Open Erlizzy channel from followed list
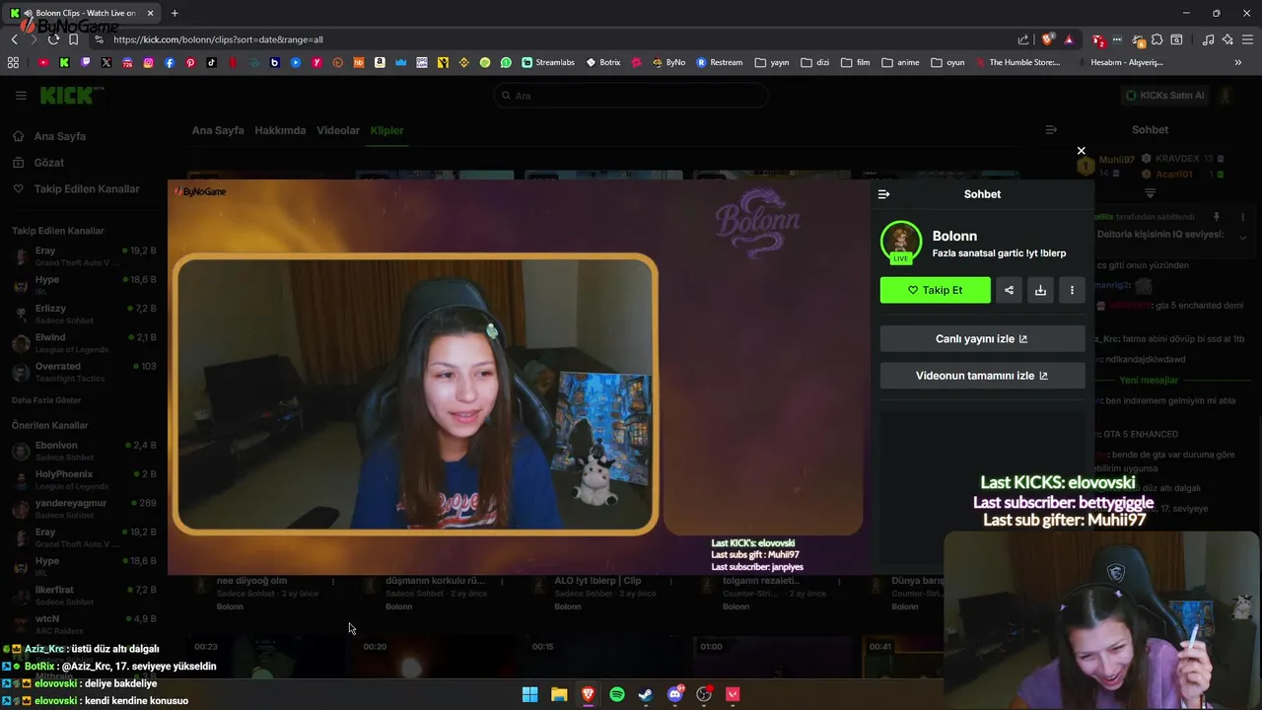Image resolution: width=1262 pixels, height=710 pixels. click(x=84, y=314)
